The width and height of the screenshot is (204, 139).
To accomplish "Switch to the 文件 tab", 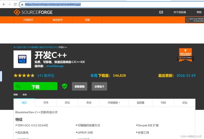I will (x=46, y=103).
